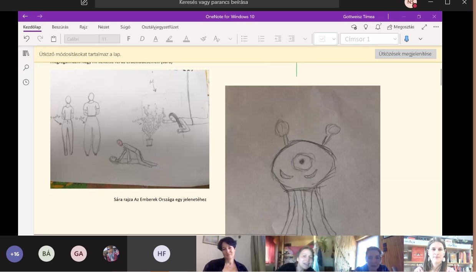476x272 pixels.
Task: Expand the font size 11 box
Action: click(x=109, y=39)
